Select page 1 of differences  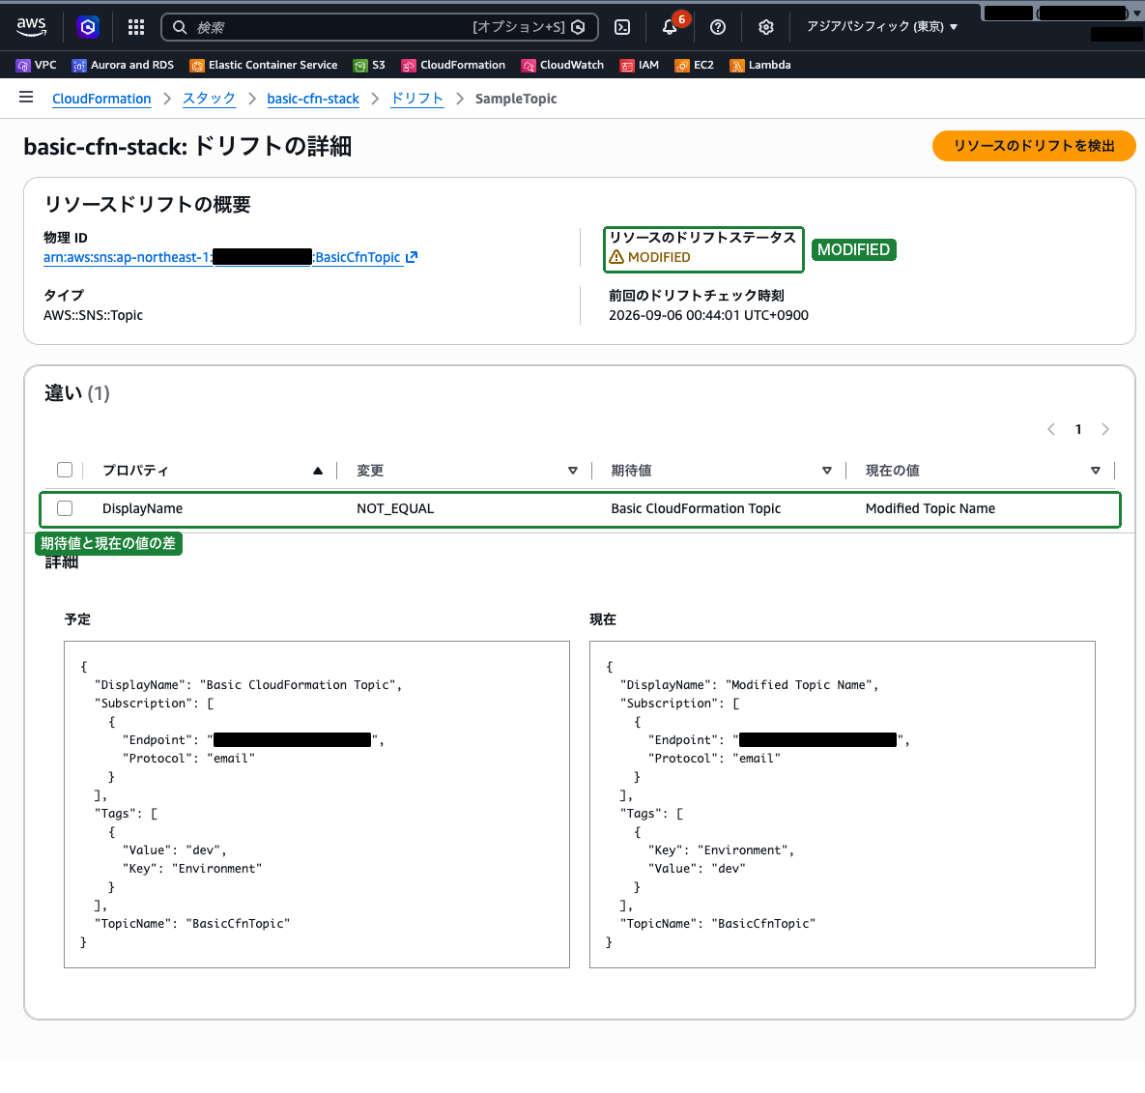point(1077,429)
